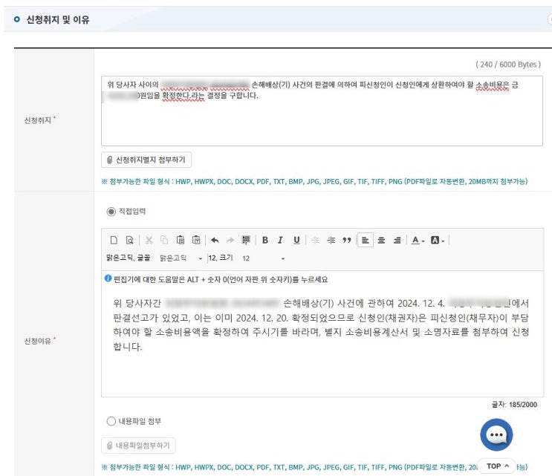This screenshot has height=476, width=552.
Task: Click the increase indent icon
Action: pos(331,240)
